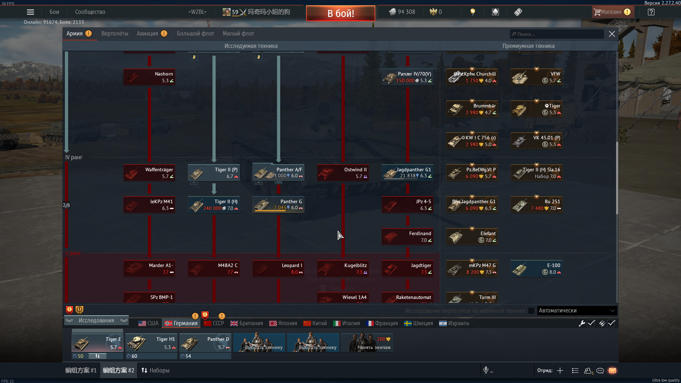Click the В бой! battle button
Viewport: 681px width, 383px height.
tap(340, 13)
